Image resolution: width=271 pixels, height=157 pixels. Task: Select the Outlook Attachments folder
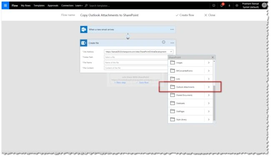(186, 87)
